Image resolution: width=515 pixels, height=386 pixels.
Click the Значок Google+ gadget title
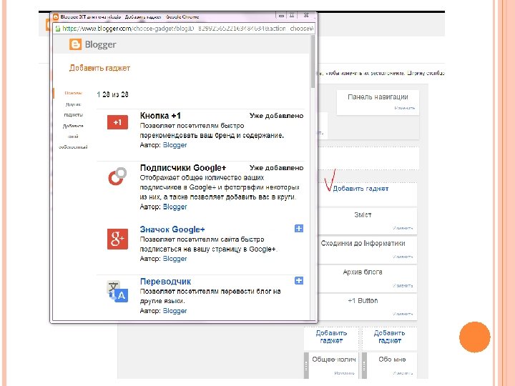click(x=172, y=229)
